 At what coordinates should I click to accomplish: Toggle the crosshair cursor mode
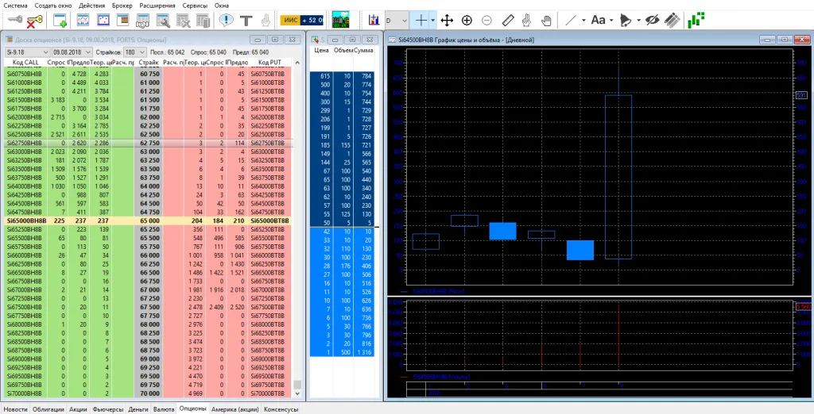(421, 20)
